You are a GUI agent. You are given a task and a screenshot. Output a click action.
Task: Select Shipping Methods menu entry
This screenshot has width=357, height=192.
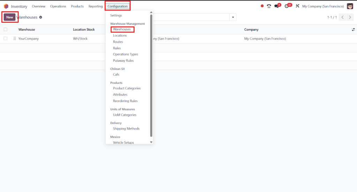point(126,129)
